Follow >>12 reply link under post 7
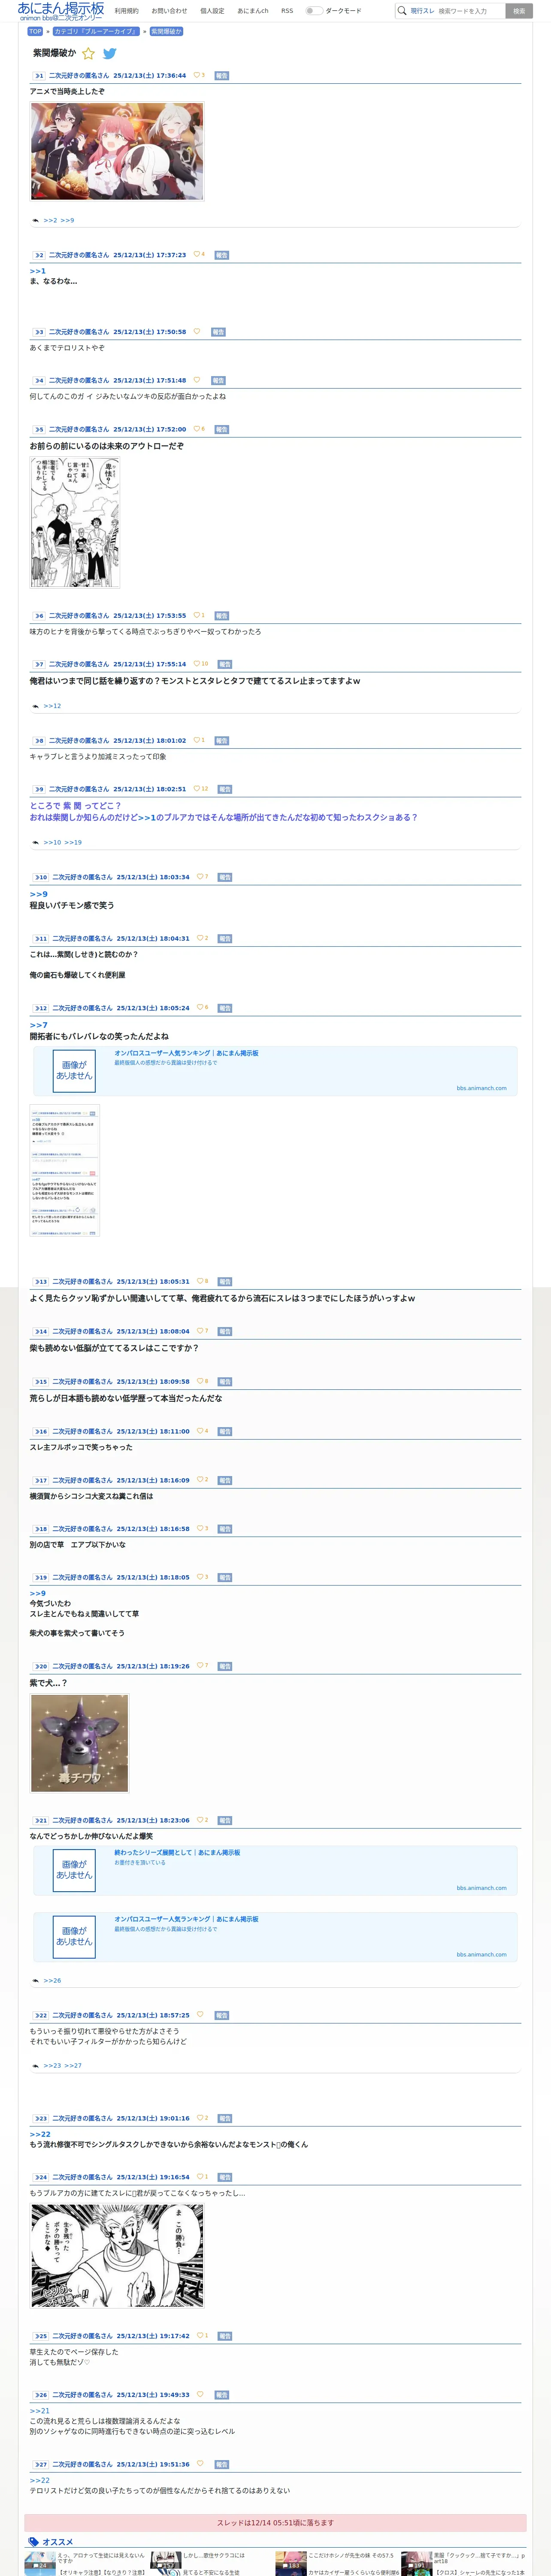The image size is (551, 2576). (52, 706)
